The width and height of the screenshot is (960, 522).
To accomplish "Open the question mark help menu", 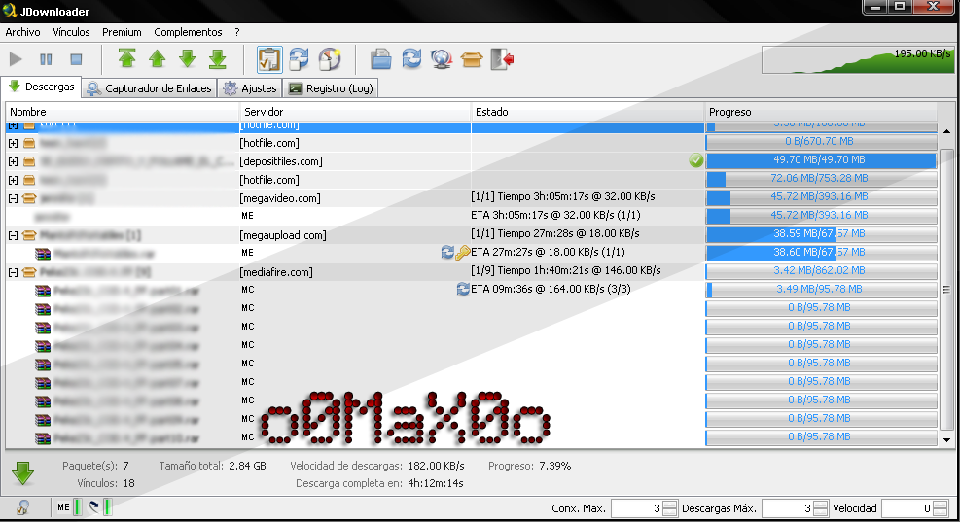I will tap(237, 32).
